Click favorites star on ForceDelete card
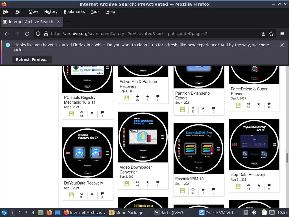Image resolution: width=289 pixels, height=217 pixels. tap(259, 104)
